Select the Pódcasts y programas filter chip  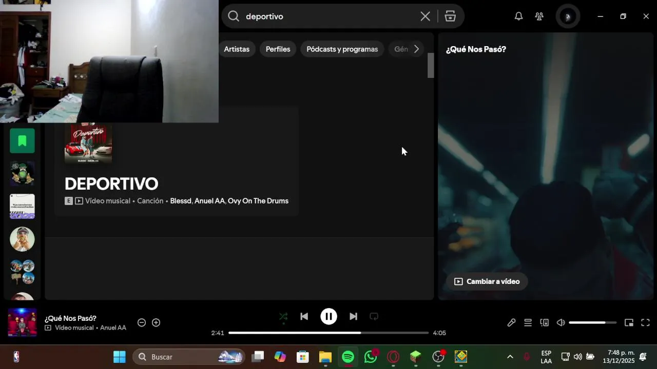pyautogui.click(x=342, y=49)
